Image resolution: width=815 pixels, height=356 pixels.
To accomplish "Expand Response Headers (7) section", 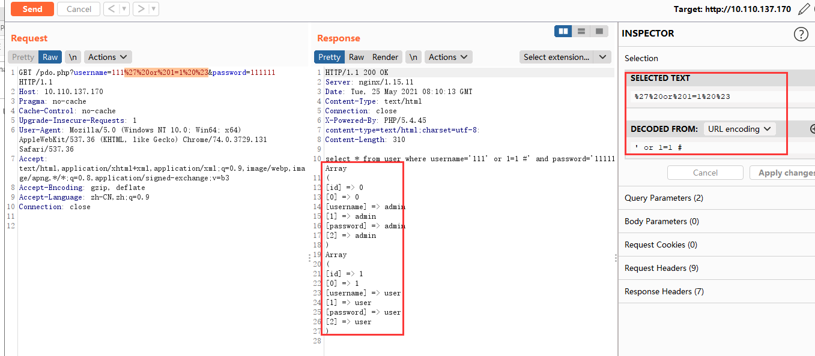I will (x=717, y=291).
